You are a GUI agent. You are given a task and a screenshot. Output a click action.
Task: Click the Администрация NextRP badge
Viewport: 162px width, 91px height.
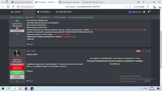click(x=17, y=73)
